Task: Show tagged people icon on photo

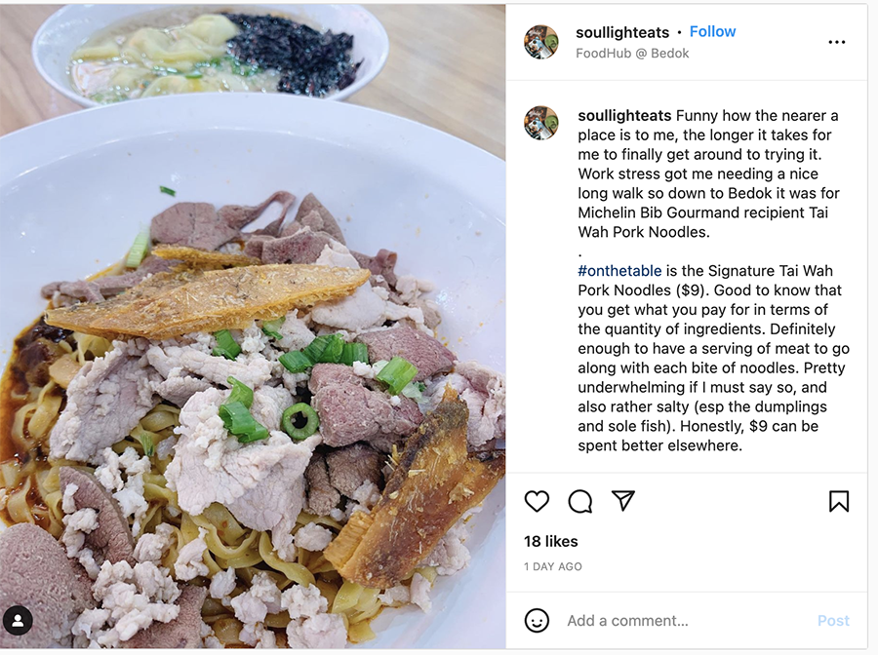Action: pyautogui.click(x=18, y=620)
